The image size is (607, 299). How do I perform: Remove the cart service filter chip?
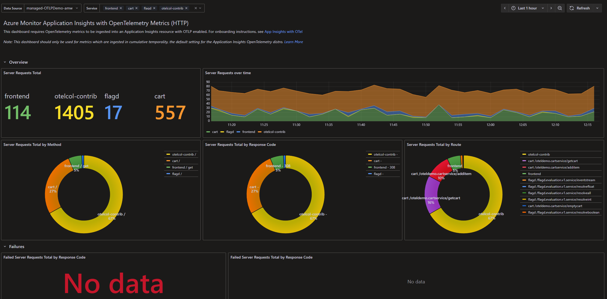[x=136, y=8]
